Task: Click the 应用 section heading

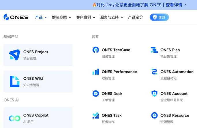Action: pos(96,37)
